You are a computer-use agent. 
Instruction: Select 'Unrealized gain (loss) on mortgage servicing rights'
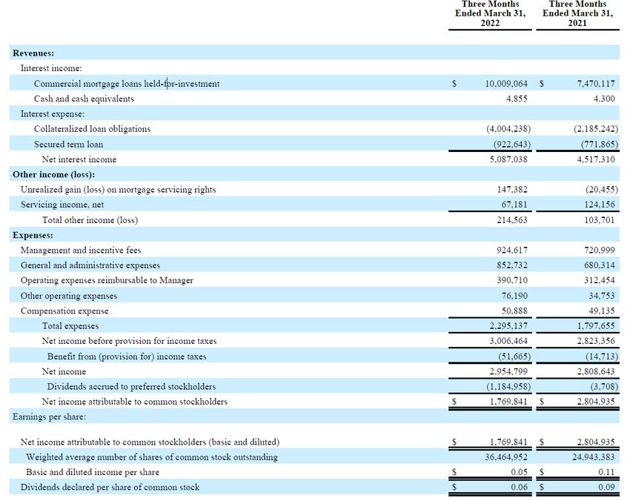[118, 190]
